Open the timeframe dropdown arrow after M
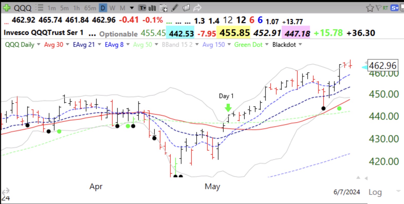The image size is (404, 204). point(132,8)
